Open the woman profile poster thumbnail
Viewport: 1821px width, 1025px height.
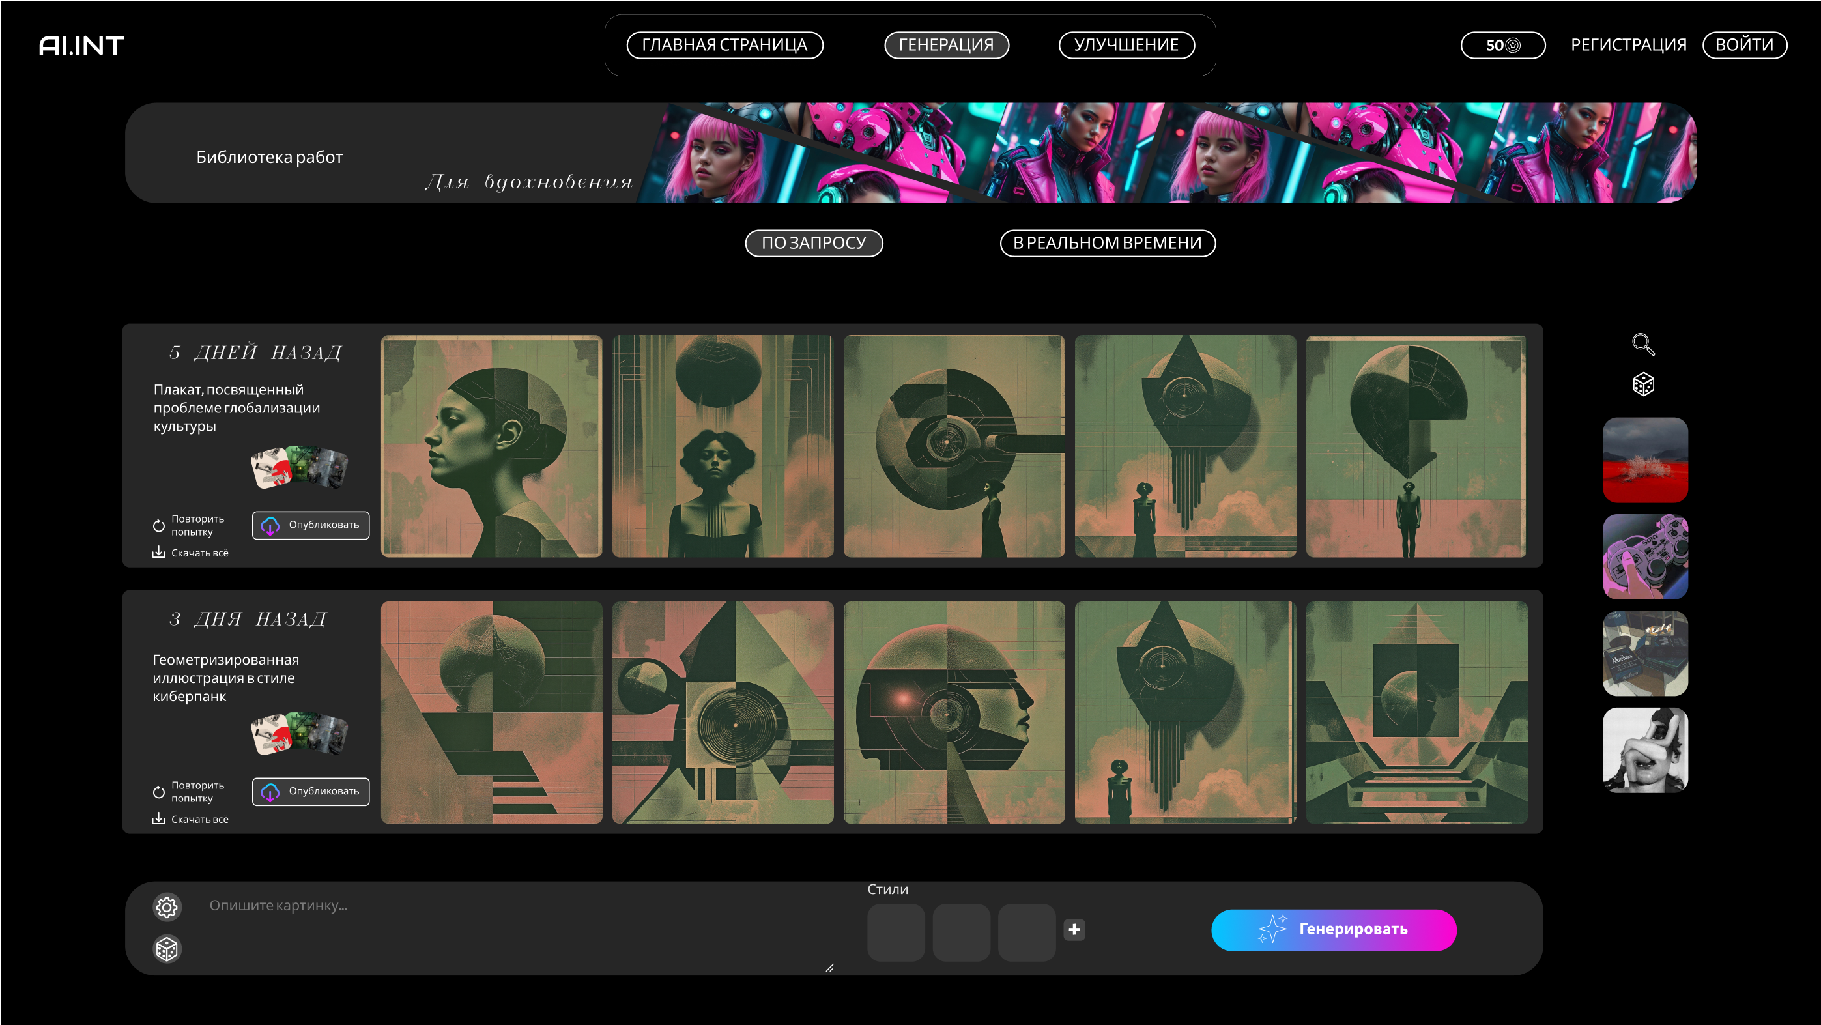(x=491, y=446)
